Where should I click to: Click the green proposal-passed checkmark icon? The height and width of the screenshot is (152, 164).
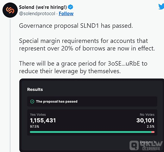click(32, 102)
